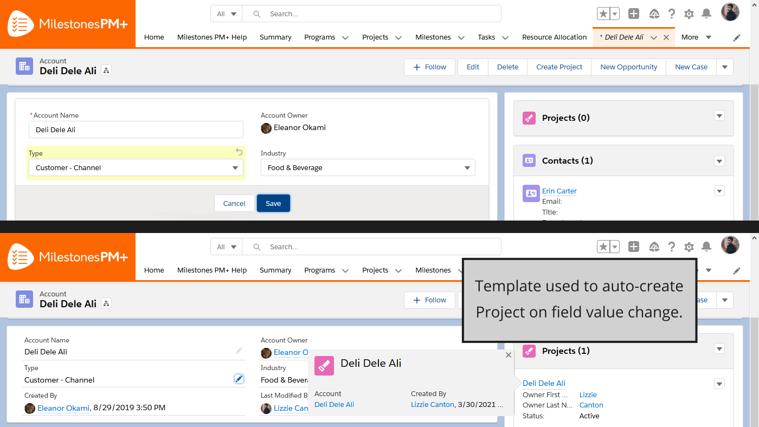This screenshot has width=759, height=427.
Task: Go to Home tab in lower window
Action: point(154,270)
